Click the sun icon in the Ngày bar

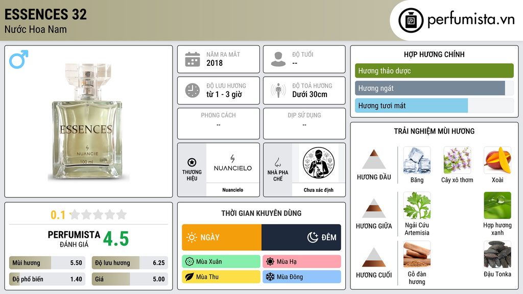point(192,237)
